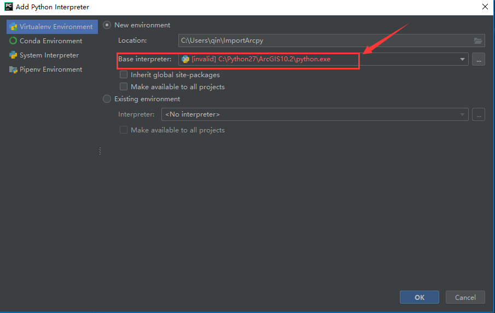
Task: Click the Cancel button
Action: tap(465, 297)
